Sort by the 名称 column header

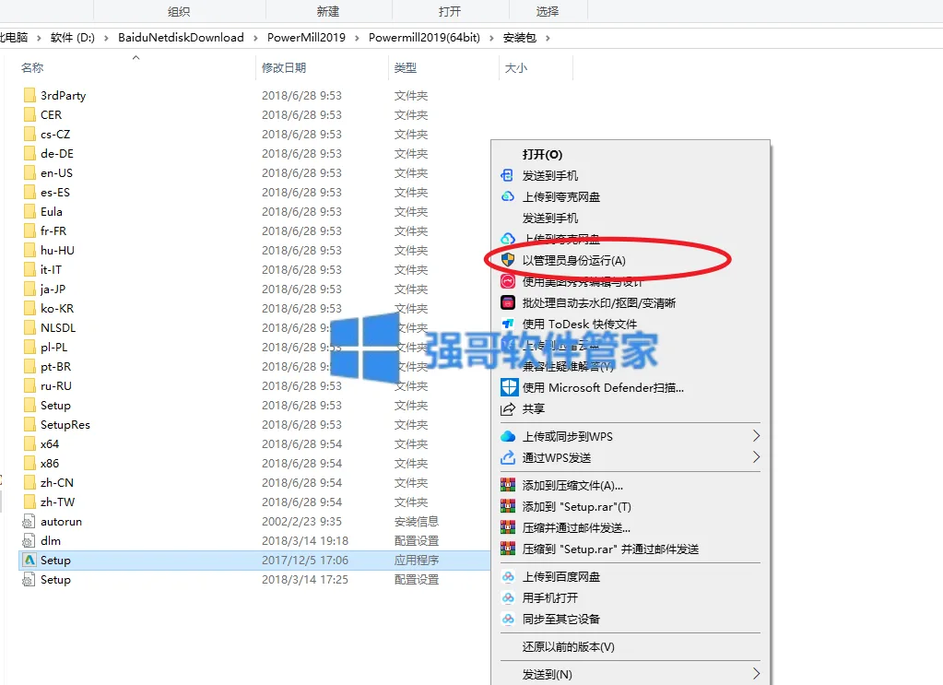click(x=32, y=68)
